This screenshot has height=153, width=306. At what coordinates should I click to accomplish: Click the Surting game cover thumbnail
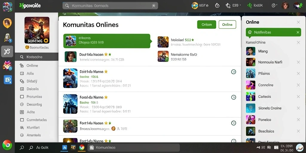[37, 30]
